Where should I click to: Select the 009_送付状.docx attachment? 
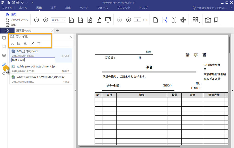pos(41,55)
